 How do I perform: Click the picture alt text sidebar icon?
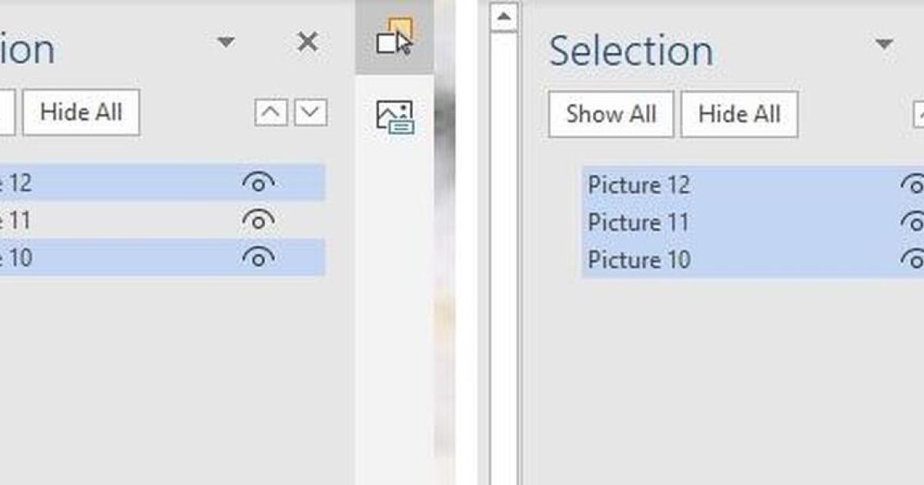tap(394, 117)
